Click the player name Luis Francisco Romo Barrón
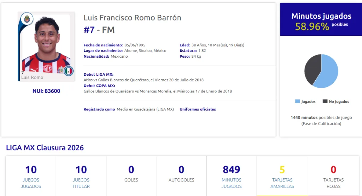362x196 pixels. coord(132,18)
